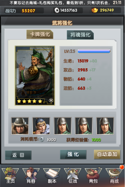This screenshot has height=187, width=125.
Task: Tap the crossed-swords badge on hero card
Action: 51,100
